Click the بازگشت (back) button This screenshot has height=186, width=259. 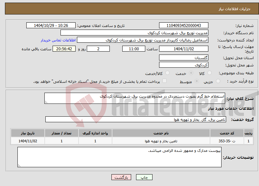[x=121, y=177]
